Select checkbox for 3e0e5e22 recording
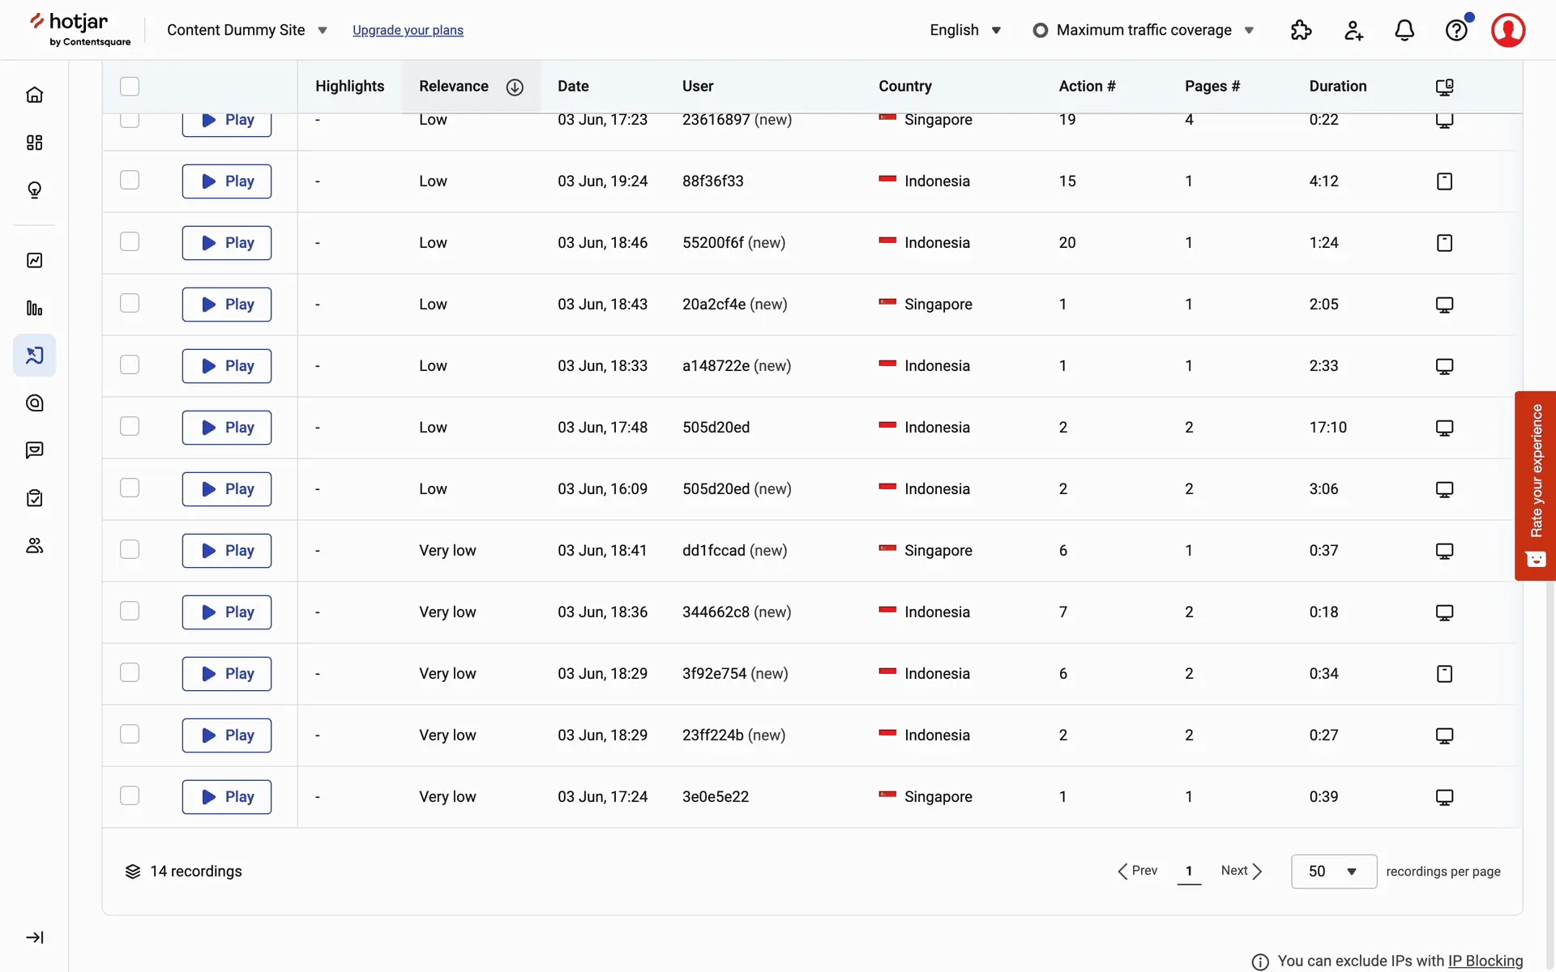The height and width of the screenshot is (972, 1556). (x=130, y=796)
